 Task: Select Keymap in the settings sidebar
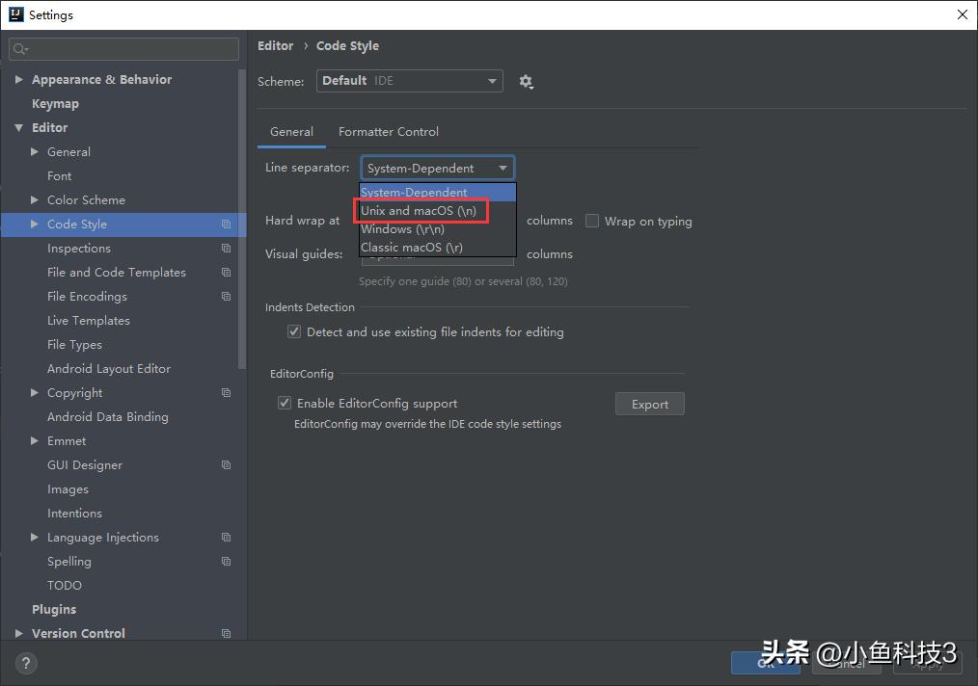click(55, 103)
